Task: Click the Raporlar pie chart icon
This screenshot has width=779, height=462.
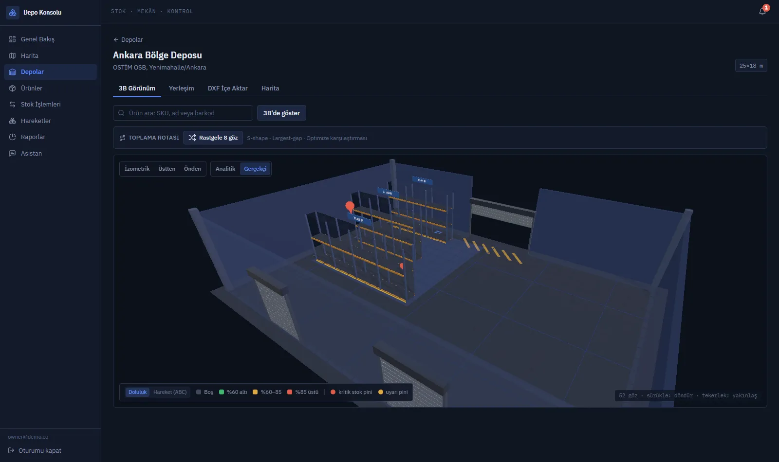Action: coord(13,137)
